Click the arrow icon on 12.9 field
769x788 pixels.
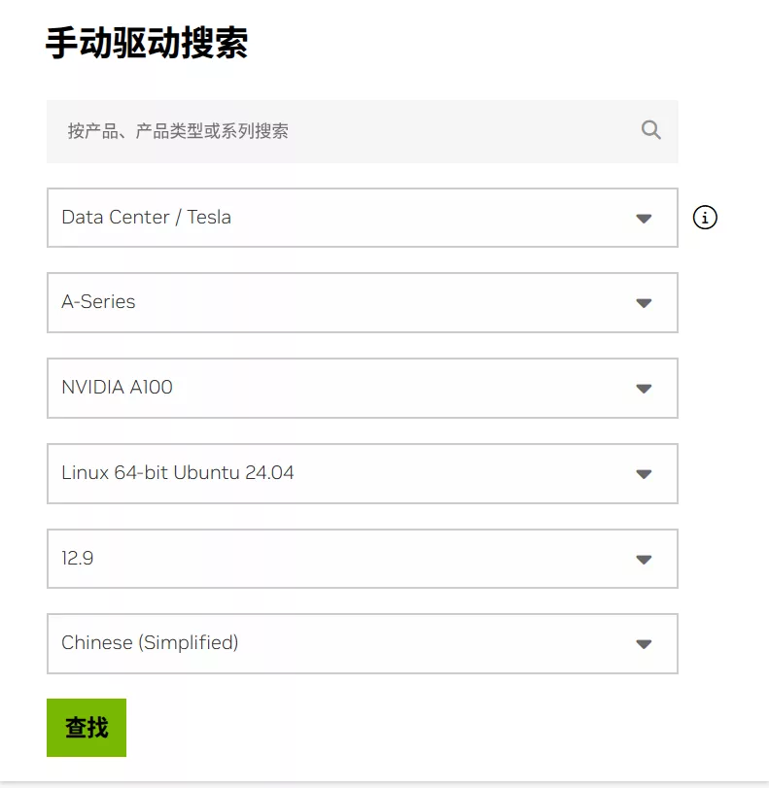click(x=644, y=560)
